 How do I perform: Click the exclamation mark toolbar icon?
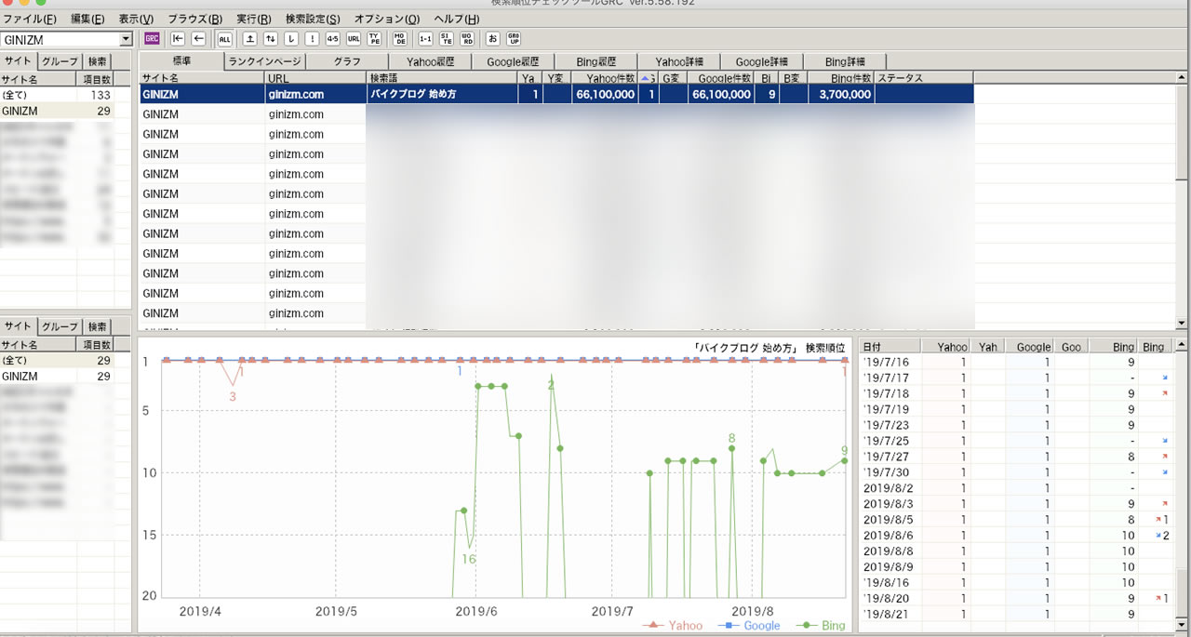[311, 39]
